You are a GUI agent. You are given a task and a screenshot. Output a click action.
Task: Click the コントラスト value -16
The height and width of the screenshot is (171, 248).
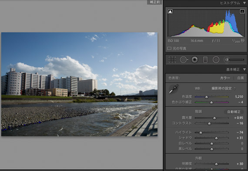[240, 123]
